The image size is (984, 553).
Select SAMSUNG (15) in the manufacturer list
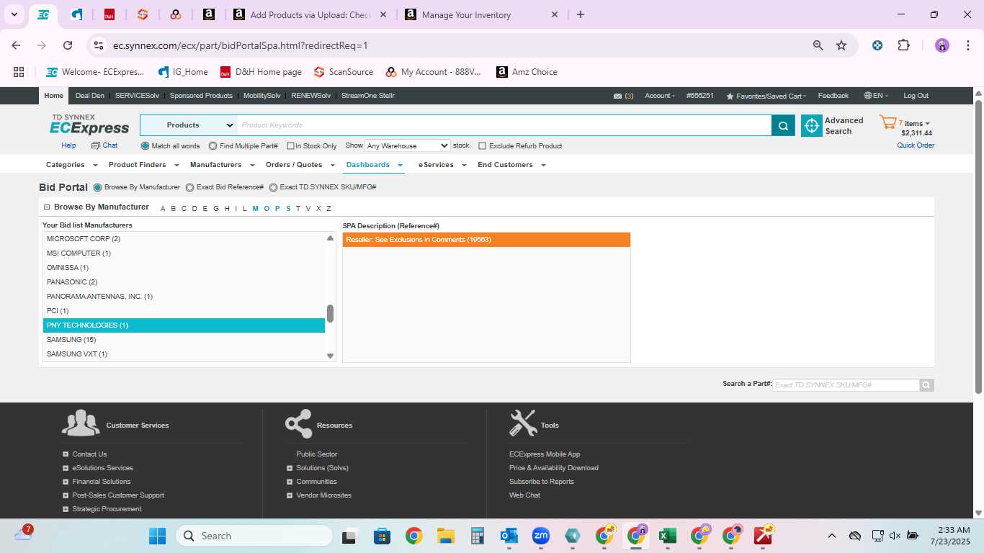[184, 340]
